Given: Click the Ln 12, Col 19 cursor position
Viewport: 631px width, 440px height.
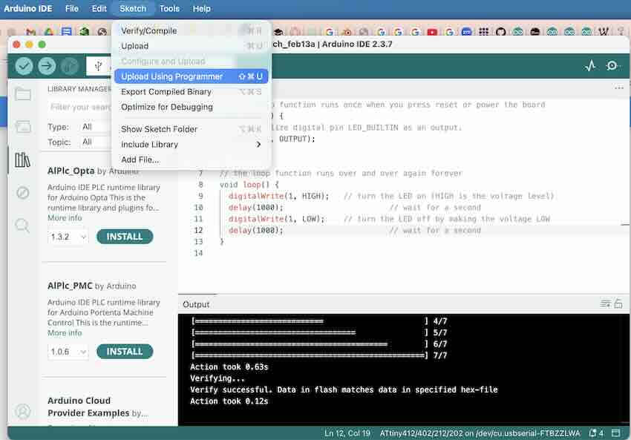Looking at the screenshot, I should [347, 433].
